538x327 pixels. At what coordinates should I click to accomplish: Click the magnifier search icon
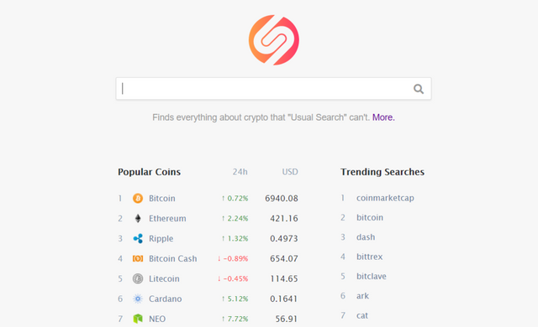(x=419, y=89)
